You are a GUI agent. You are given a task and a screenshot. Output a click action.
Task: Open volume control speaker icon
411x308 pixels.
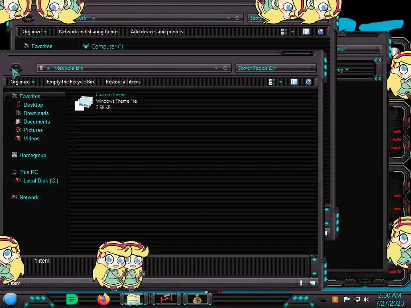367,299
